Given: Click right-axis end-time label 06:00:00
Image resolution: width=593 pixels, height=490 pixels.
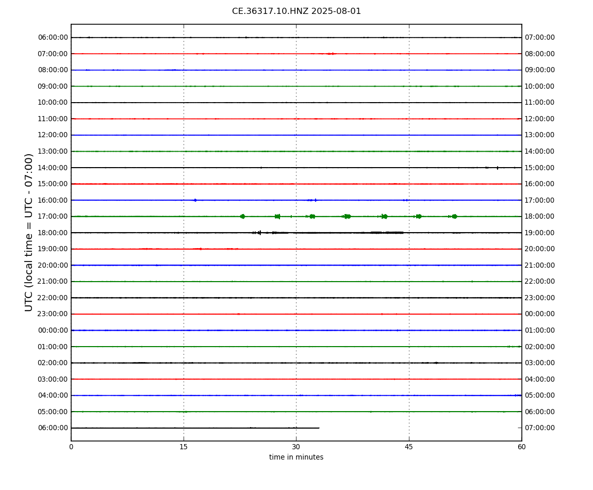Looking at the screenshot, I should pos(540,412).
